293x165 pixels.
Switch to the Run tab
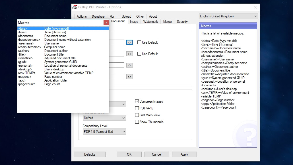click(112, 17)
